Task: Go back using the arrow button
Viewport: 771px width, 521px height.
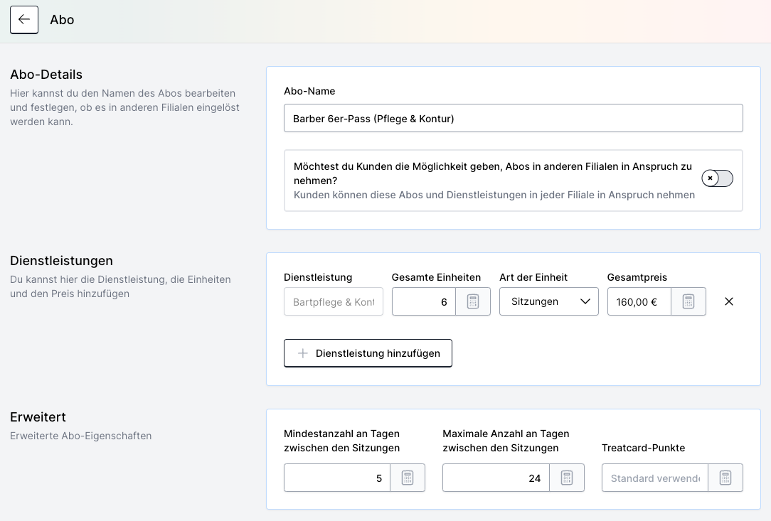Action: point(24,20)
